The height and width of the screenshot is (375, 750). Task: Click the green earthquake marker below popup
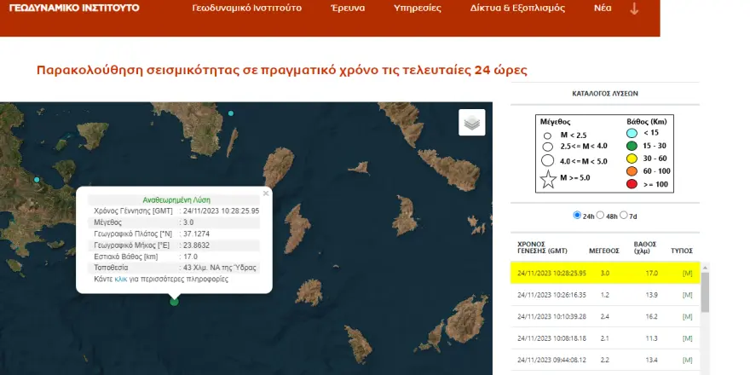coord(175,300)
